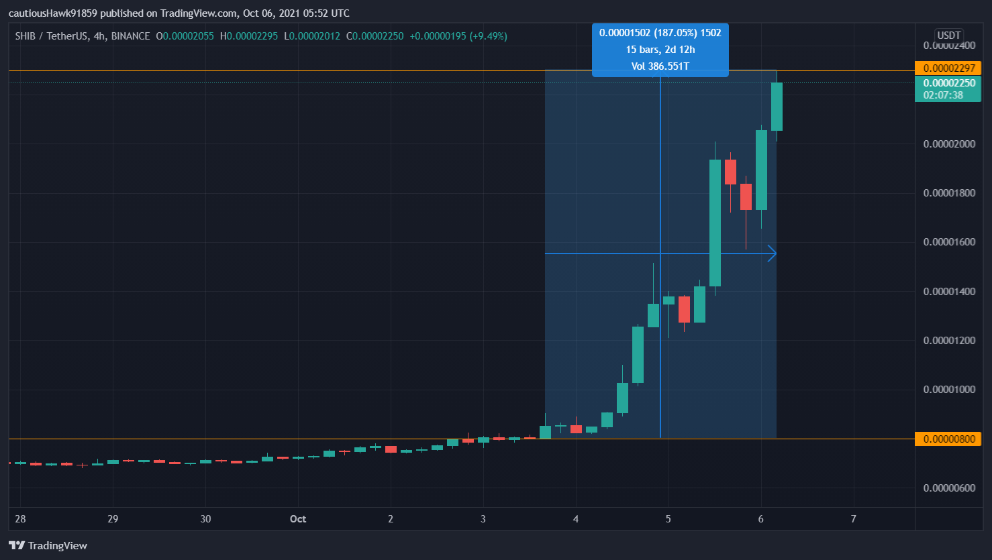Click the white horizontal line at 0.00002297
This screenshot has width=992, height=560.
point(268,70)
